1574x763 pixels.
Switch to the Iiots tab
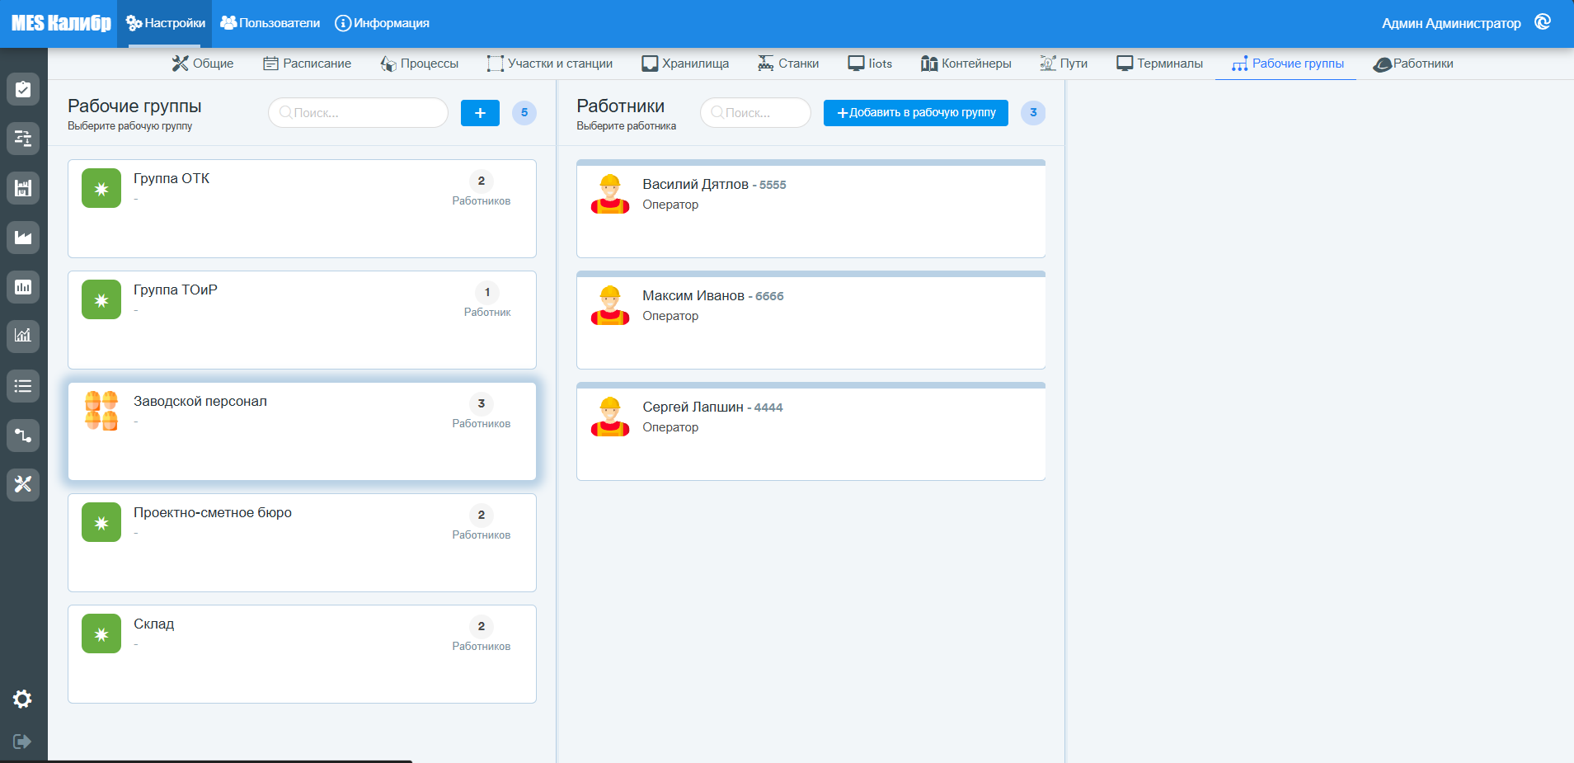tap(870, 64)
